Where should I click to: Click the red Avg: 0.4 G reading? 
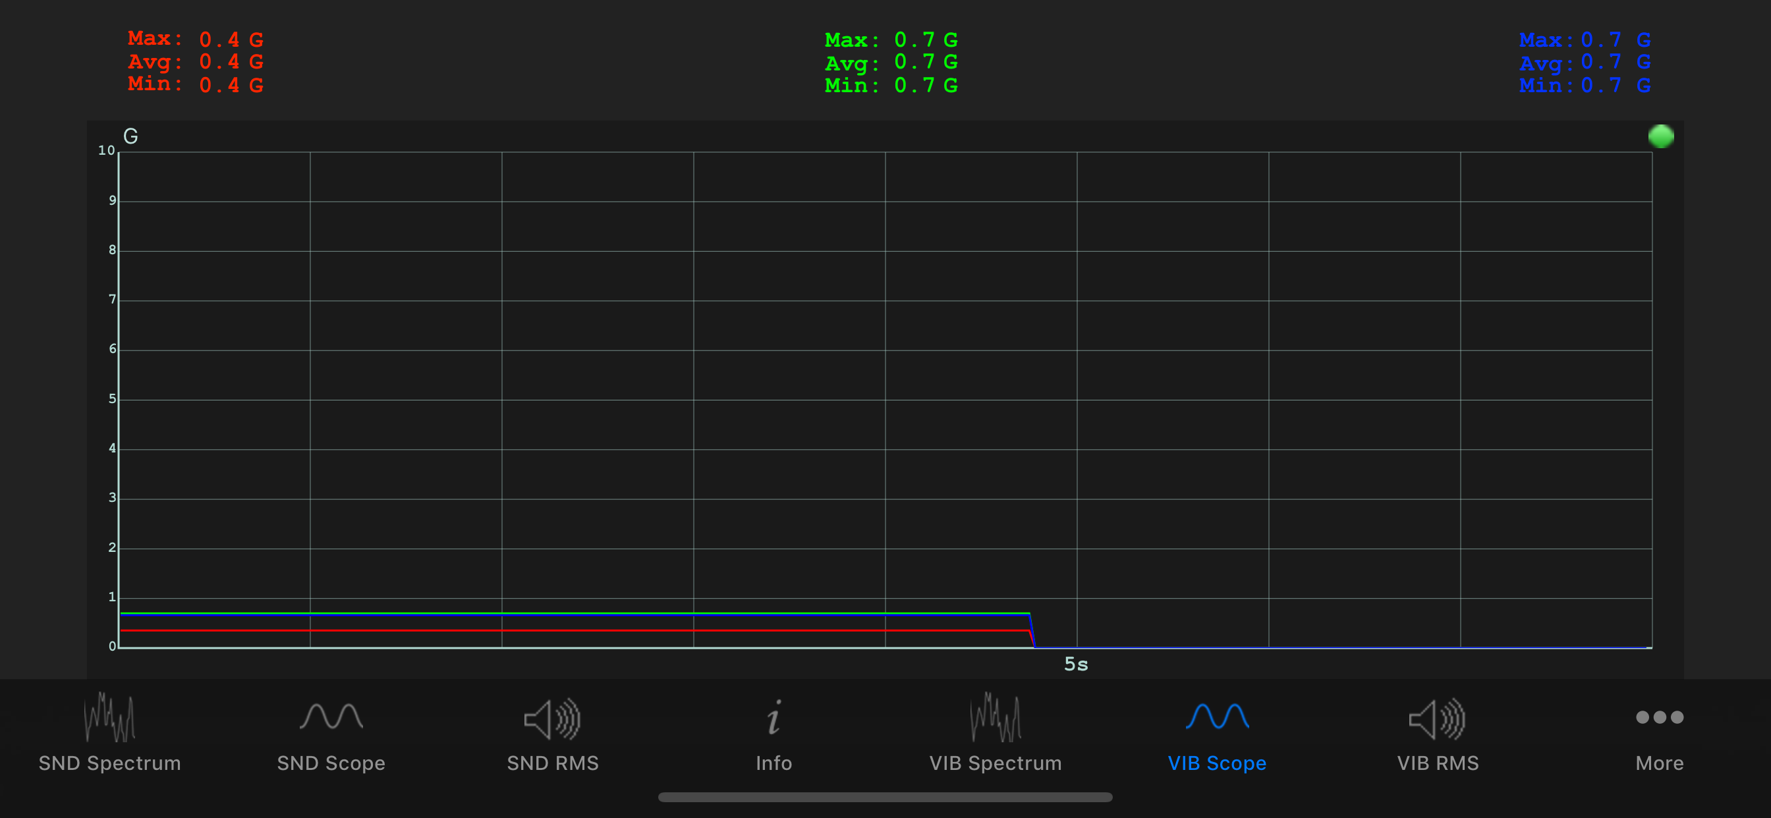[196, 62]
